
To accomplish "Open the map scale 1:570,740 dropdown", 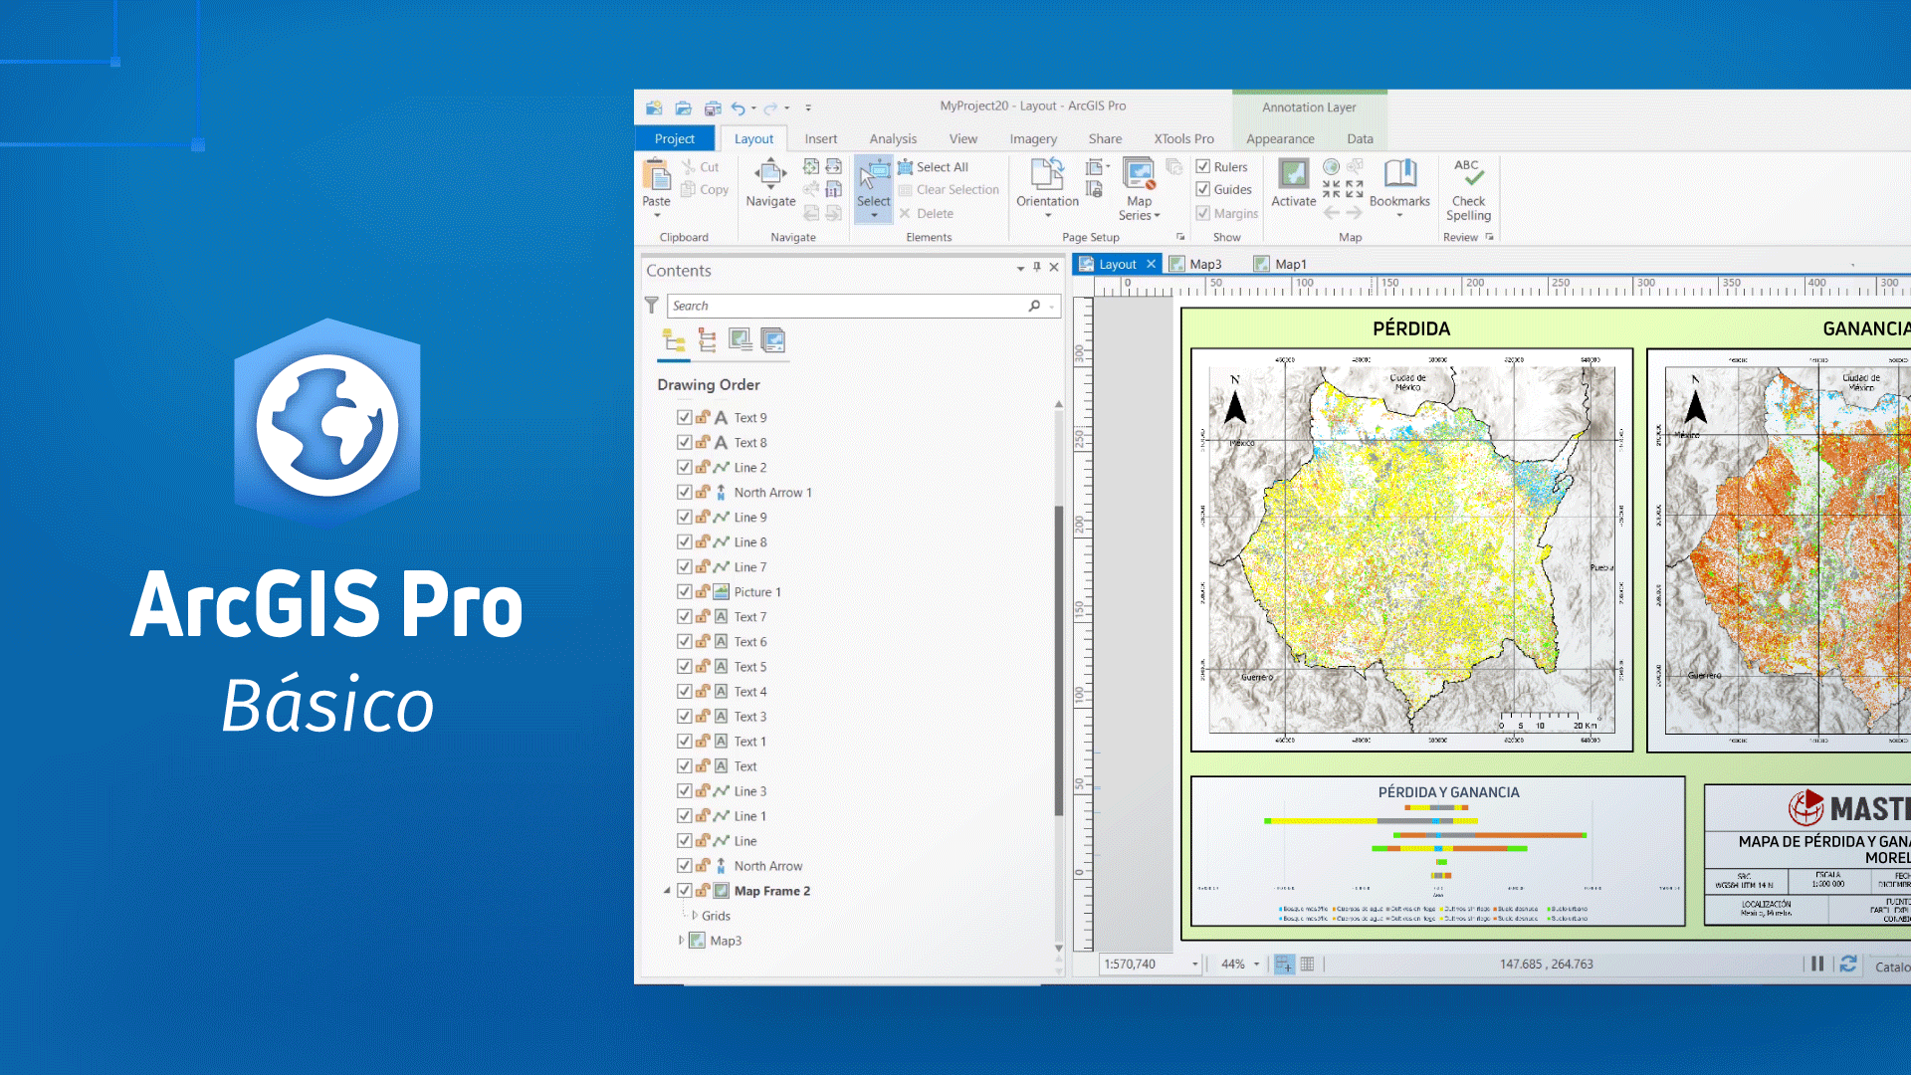I will click(x=1194, y=964).
